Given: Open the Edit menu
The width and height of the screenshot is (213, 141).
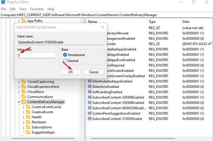Looking at the screenshot, I should [x=12, y=9].
